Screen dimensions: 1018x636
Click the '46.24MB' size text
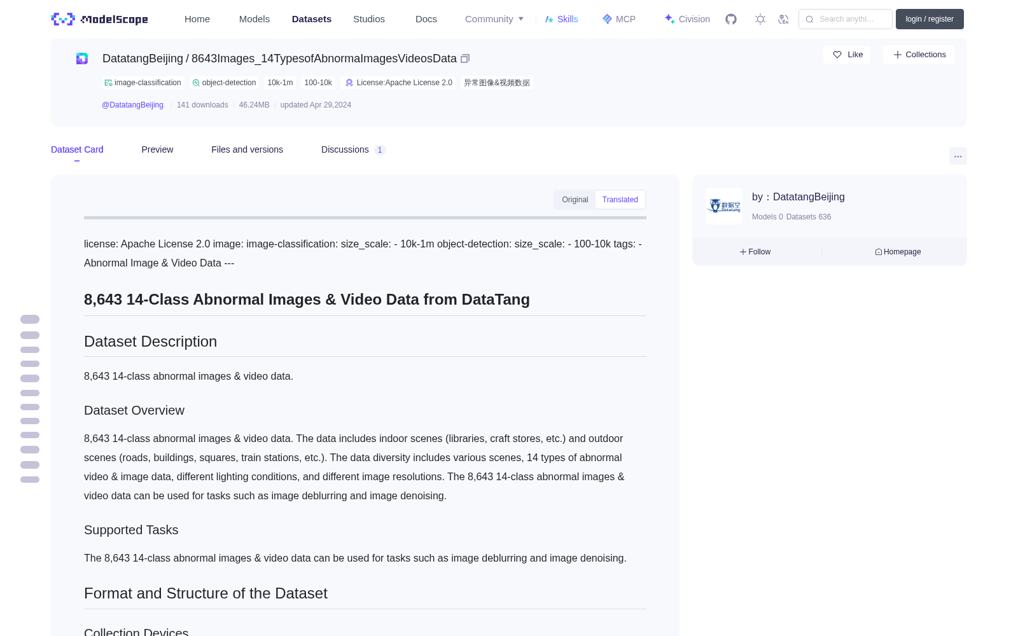tap(254, 105)
